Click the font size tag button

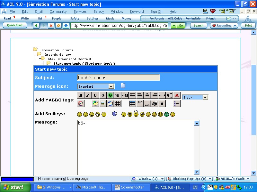[169, 95]
